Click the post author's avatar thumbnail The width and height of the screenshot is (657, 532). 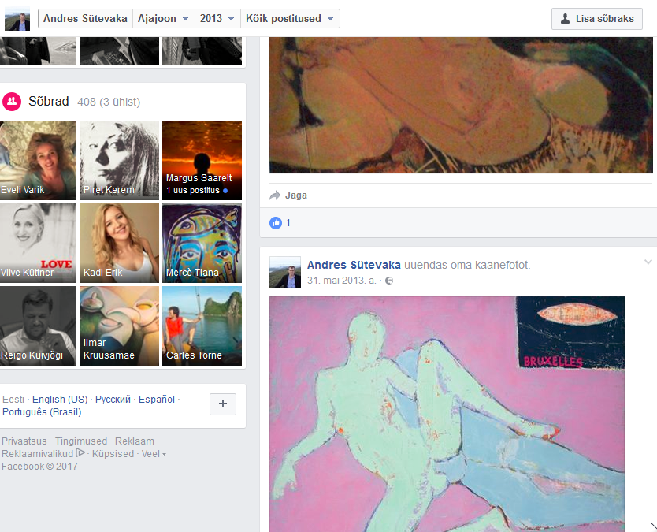coord(285,272)
